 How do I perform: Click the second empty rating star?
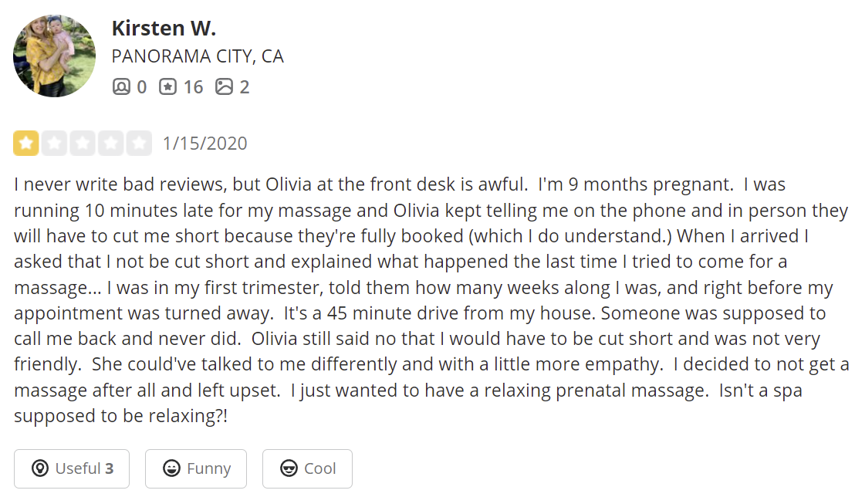coord(54,144)
